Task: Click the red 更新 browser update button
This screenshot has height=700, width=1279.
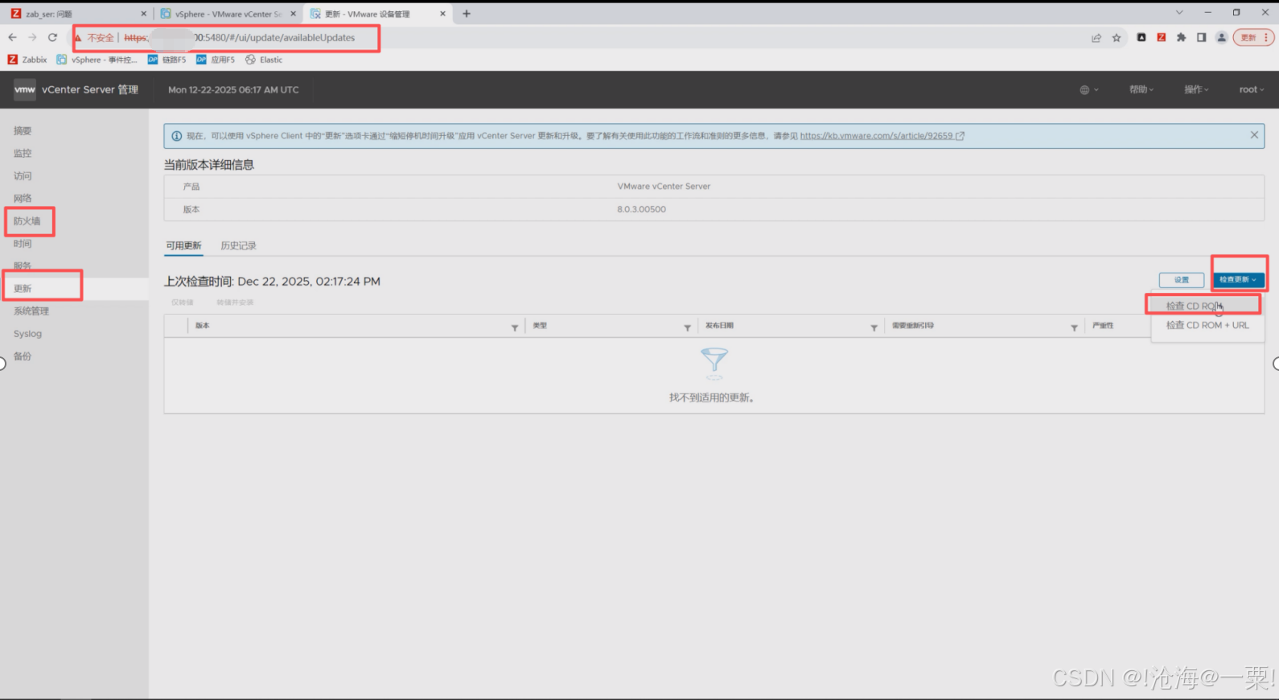Action: (x=1253, y=37)
